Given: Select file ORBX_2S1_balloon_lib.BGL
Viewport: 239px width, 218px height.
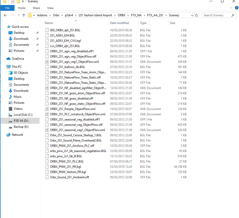Looking at the screenshot, I should pos(67,67).
